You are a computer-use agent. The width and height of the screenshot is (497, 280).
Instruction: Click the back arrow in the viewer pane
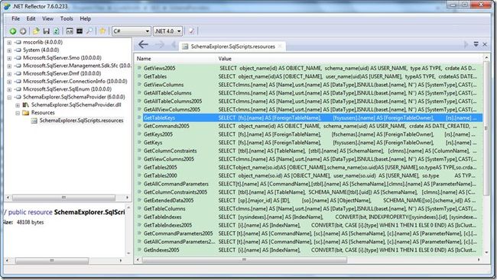point(143,44)
